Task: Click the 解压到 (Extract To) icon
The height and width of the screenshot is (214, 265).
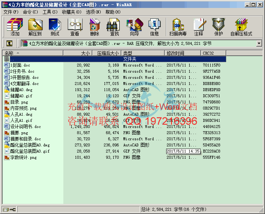Action: click(x=35, y=27)
